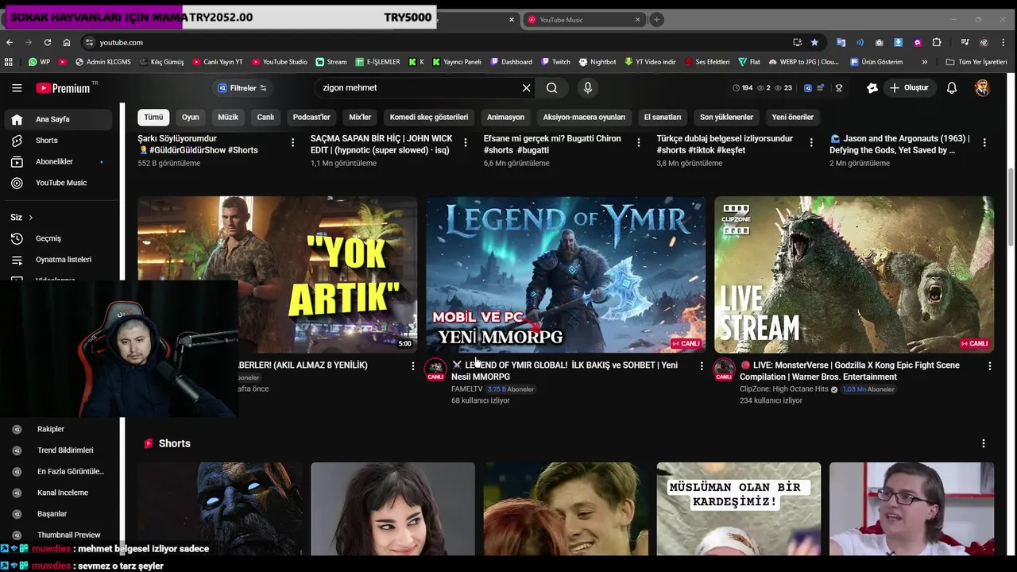This screenshot has height=572, width=1017.
Task: Open options for AKIL ALMAZ 8 YENİLİK video
Action: pyautogui.click(x=412, y=365)
